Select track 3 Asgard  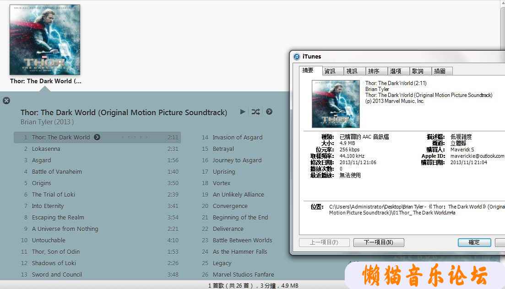click(x=97, y=160)
